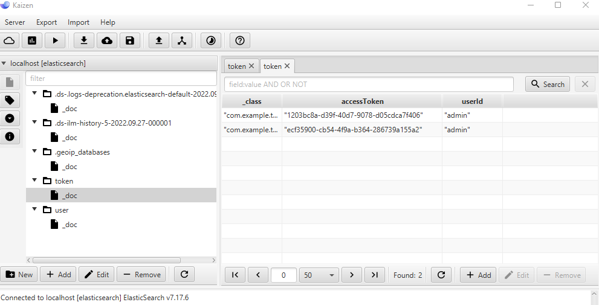Image resolution: width=599 pixels, height=305 pixels.
Task: Click the refresh icon under the tree
Action: [x=184, y=274]
